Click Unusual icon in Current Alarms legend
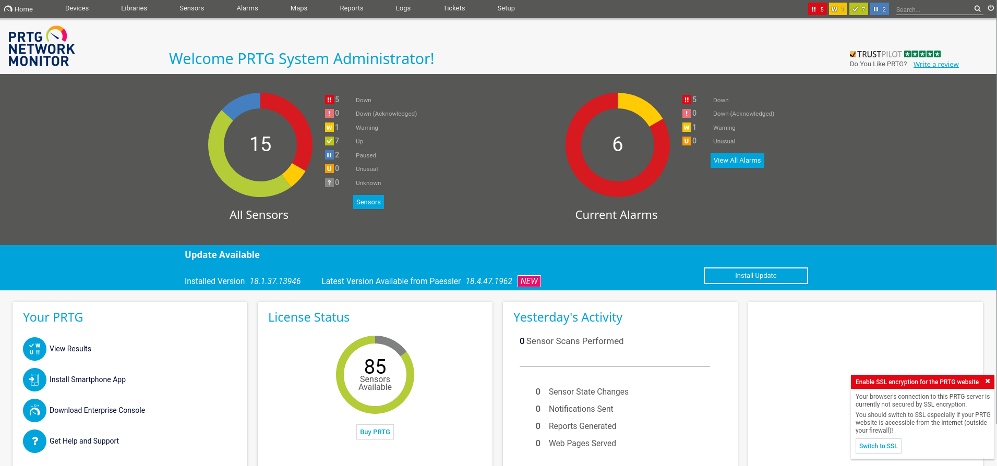 pos(687,141)
